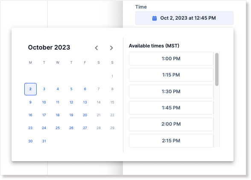Click the available times scrollbar thumb
Viewport: 251px width, 180px height.
click(217, 69)
